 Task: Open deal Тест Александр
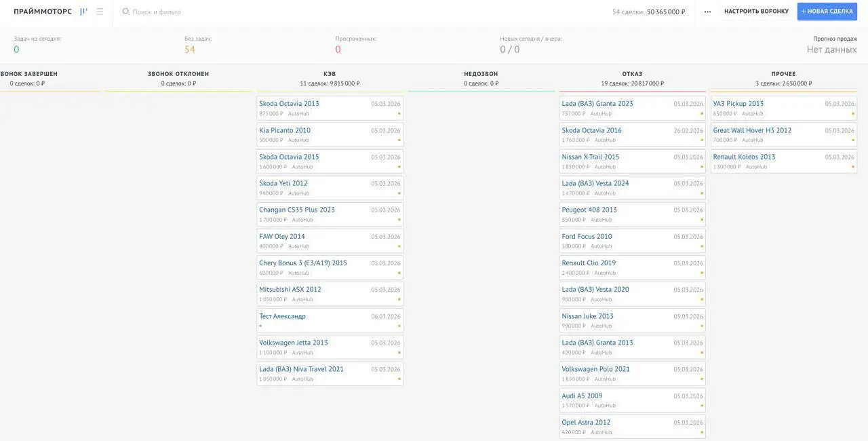tap(282, 316)
